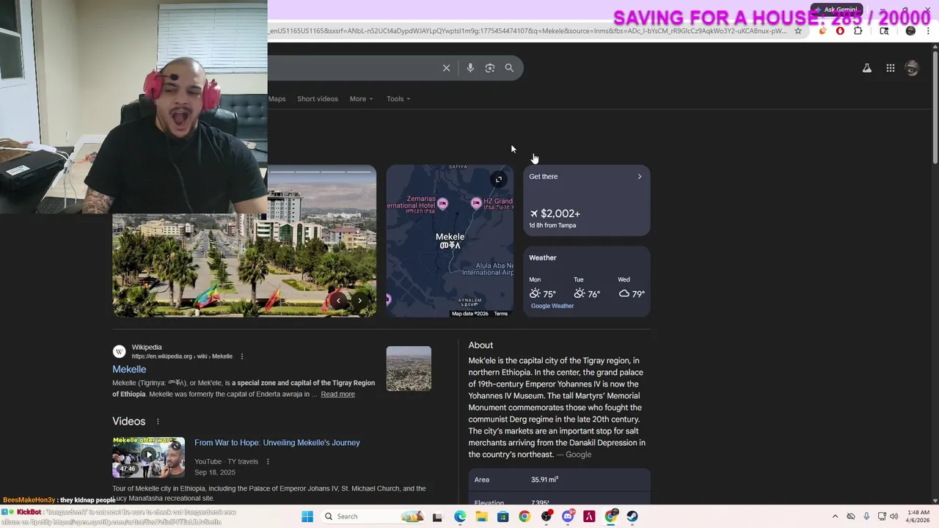Switch to the Maps tab
This screenshot has height=528, width=939.
(277, 99)
